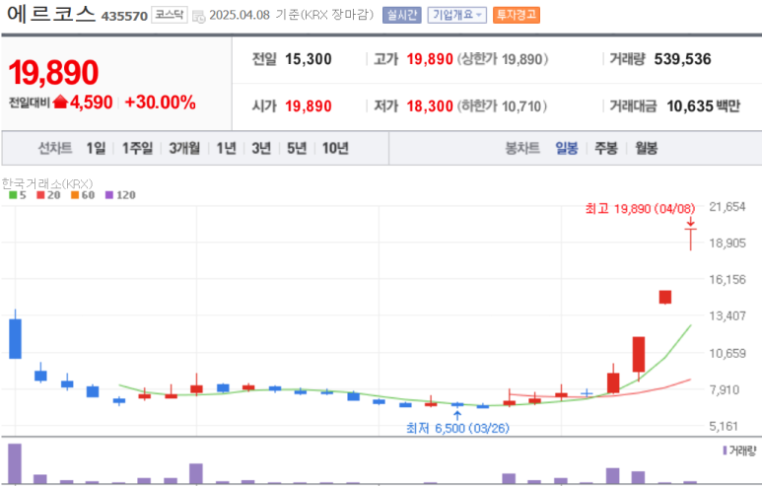The image size is (762, 486).
Task: Select the 5년 line chart tab
Action: (297, 148)
